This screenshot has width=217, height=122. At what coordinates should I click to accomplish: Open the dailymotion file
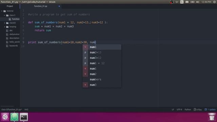click(x=14, y=34)
